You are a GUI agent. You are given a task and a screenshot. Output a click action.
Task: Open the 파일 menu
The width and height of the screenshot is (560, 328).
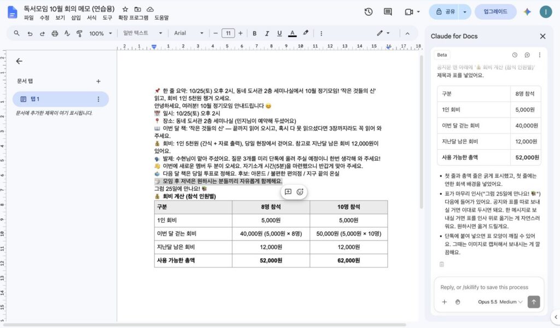pyautogui.click(x=28, y=18)
